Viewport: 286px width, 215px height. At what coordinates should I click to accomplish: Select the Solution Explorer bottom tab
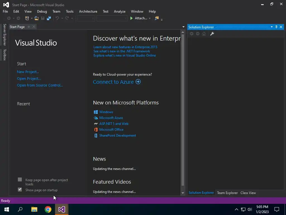pyautogui.click(x=201, y=193)
